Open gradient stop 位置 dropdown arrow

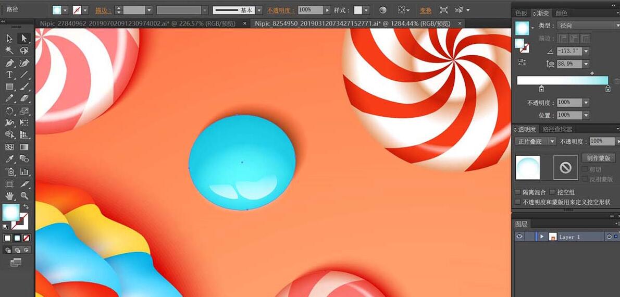tap(586, 116)
